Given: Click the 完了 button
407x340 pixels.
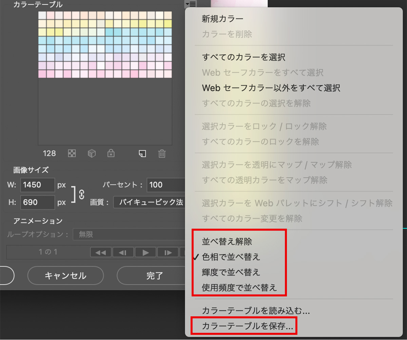Looking at the screenshot, I should point(152,276).
